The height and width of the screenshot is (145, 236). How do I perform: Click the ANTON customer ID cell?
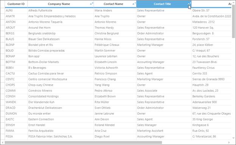point(16,22)
